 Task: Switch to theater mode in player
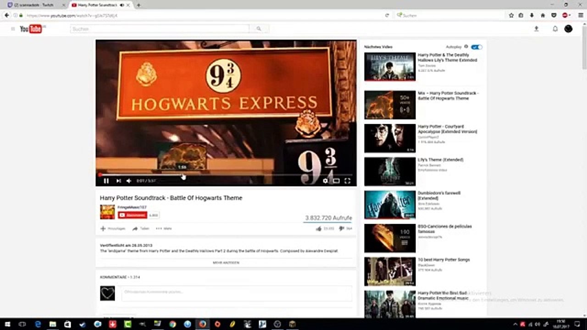(336, 181)
